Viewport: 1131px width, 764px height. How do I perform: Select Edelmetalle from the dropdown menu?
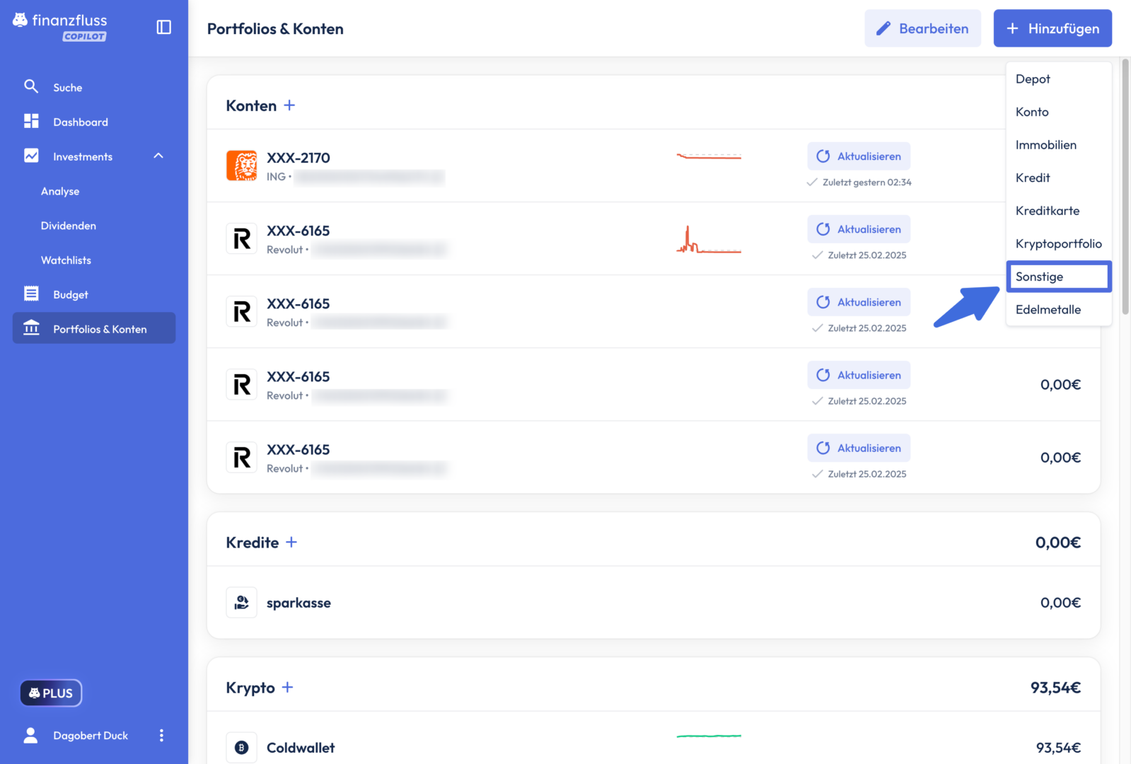[x=1059, y=309]
